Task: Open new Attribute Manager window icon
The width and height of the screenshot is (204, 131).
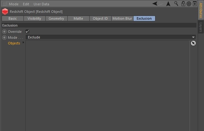Action: tap(195, 4)
